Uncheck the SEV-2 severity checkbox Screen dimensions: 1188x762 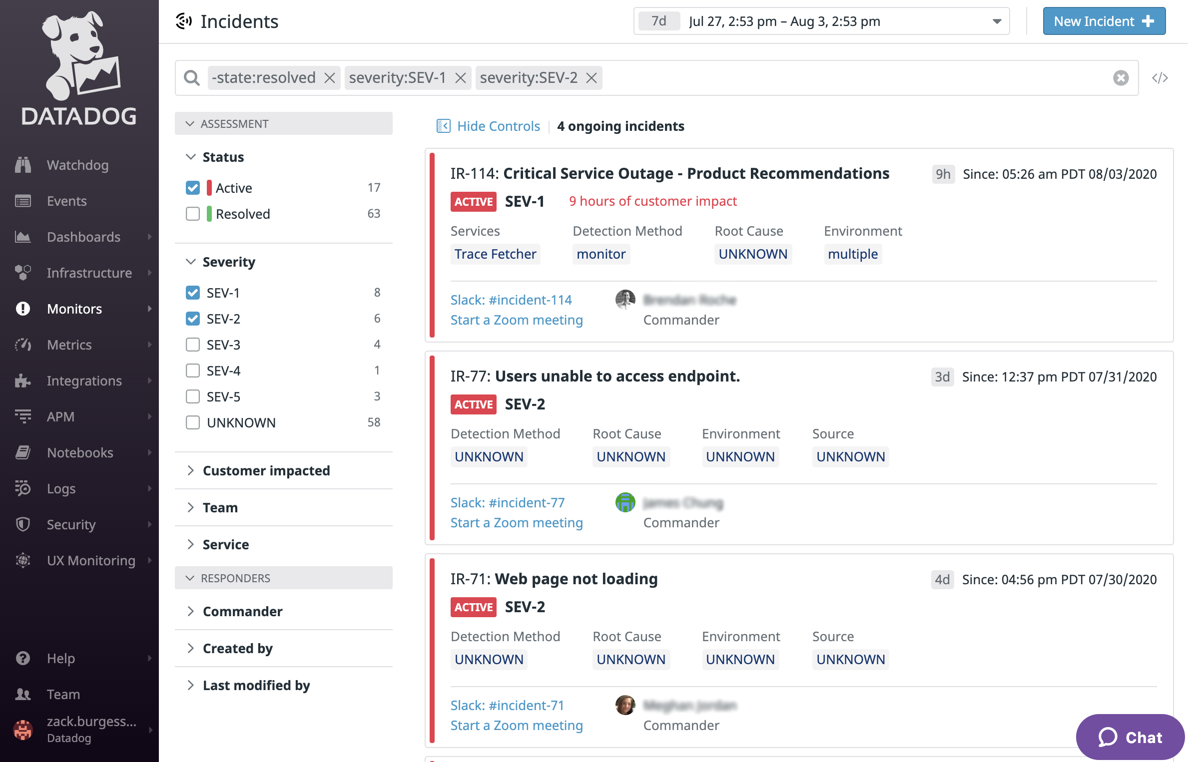tap(193, 319)
